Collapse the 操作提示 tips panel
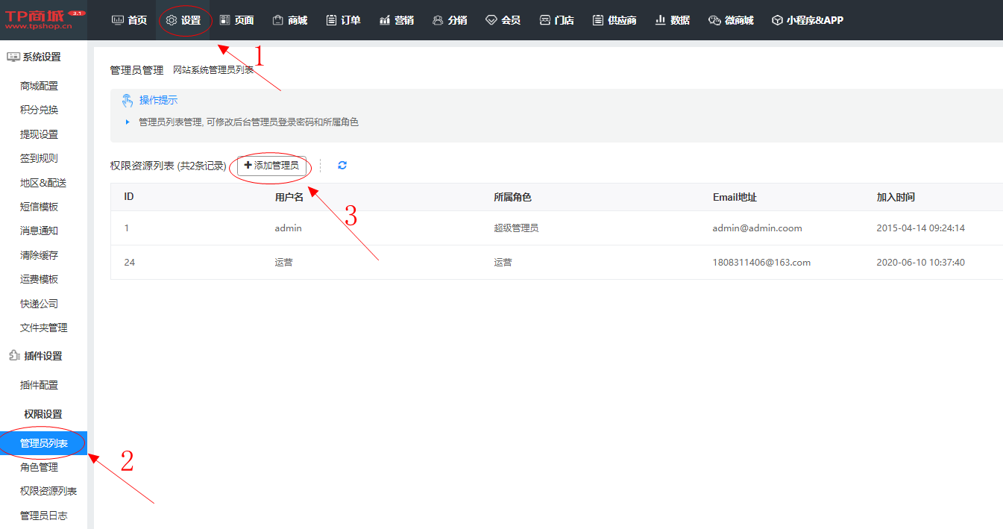The width and height of the screenshot is (1003, 529). 150,100
